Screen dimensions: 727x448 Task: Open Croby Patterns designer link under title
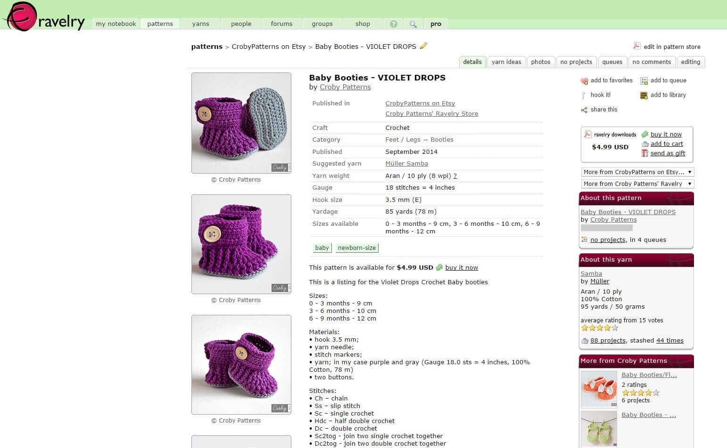tap(345, 87)
